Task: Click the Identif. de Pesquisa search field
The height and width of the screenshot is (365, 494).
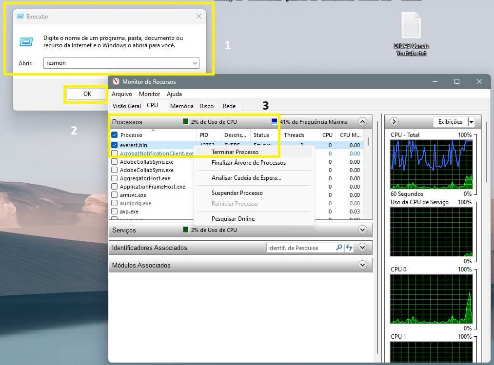Action: [x=301, y=248]
